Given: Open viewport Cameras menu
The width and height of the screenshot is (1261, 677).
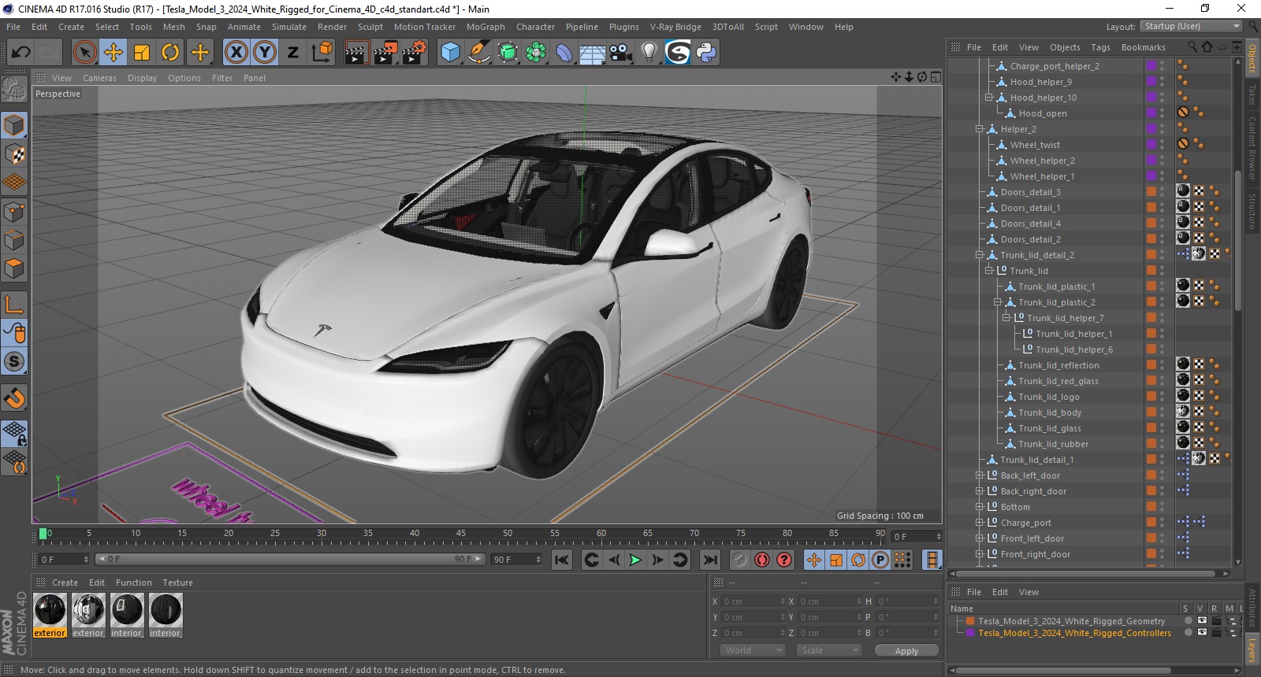Looking at the screenshot, I should pyautogui.click(x=99, y=78).
